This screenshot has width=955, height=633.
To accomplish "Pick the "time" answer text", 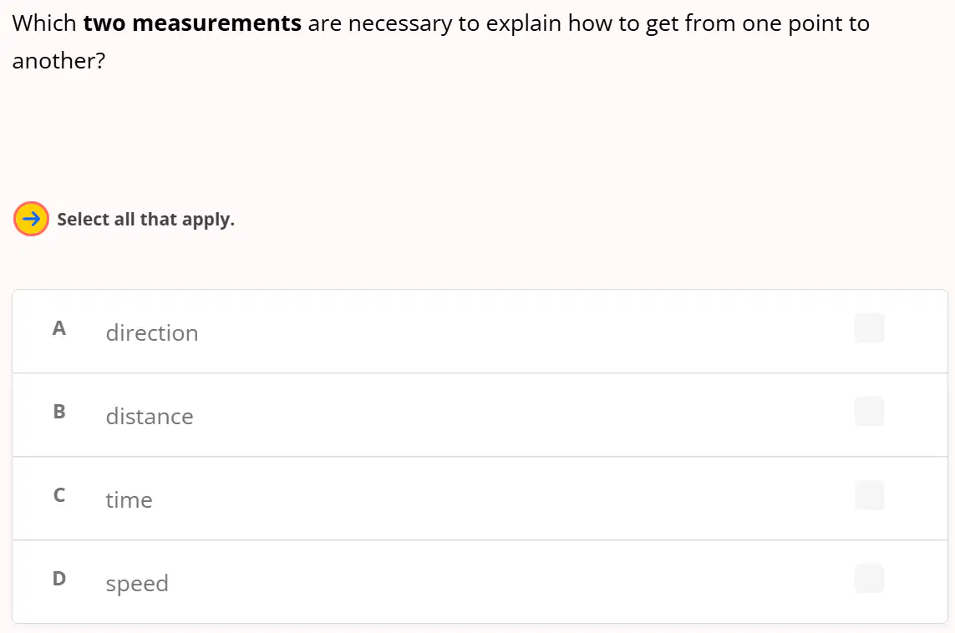I will (130, 499).
